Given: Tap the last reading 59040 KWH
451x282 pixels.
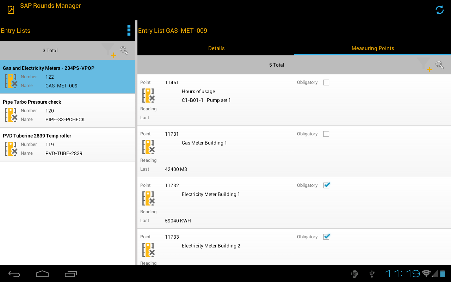Looking at the screenshot, I should tap(178, 221).
